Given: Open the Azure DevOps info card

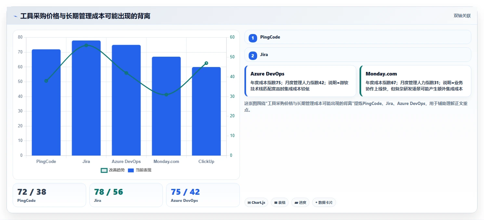Looking at the screenshot, I should tap(300, 81).
